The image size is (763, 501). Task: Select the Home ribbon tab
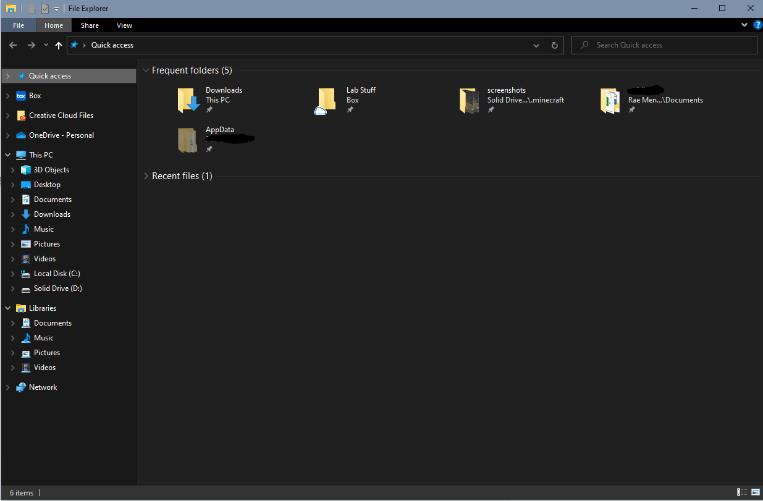pos(54,25)
